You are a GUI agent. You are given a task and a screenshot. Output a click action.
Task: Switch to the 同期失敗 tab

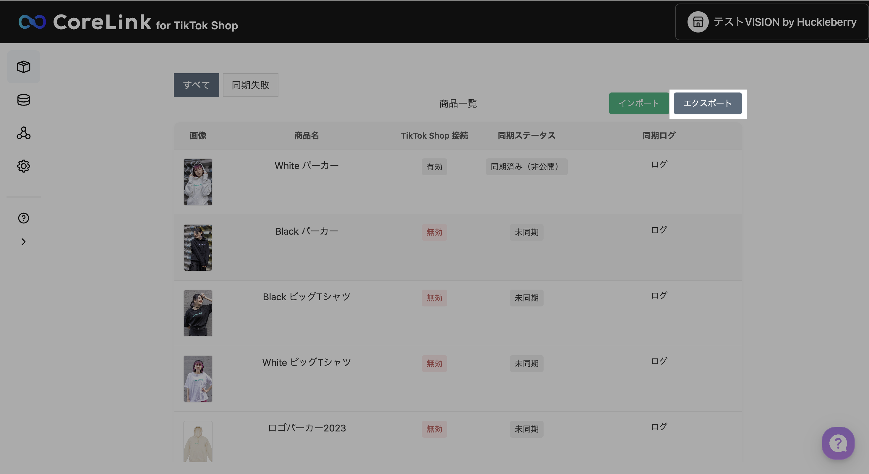coord(250,85)
